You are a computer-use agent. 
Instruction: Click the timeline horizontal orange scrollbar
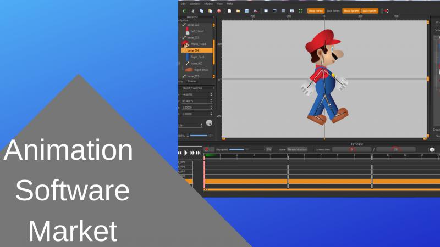pos(323,190)
